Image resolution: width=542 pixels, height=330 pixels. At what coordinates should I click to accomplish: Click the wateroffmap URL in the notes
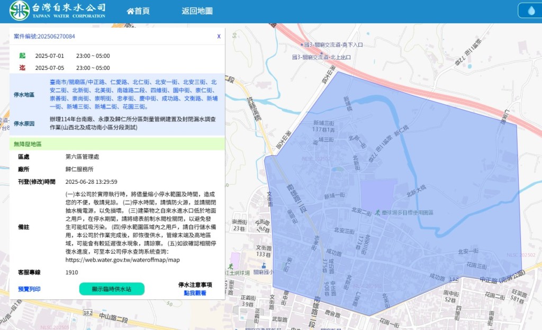123,260
